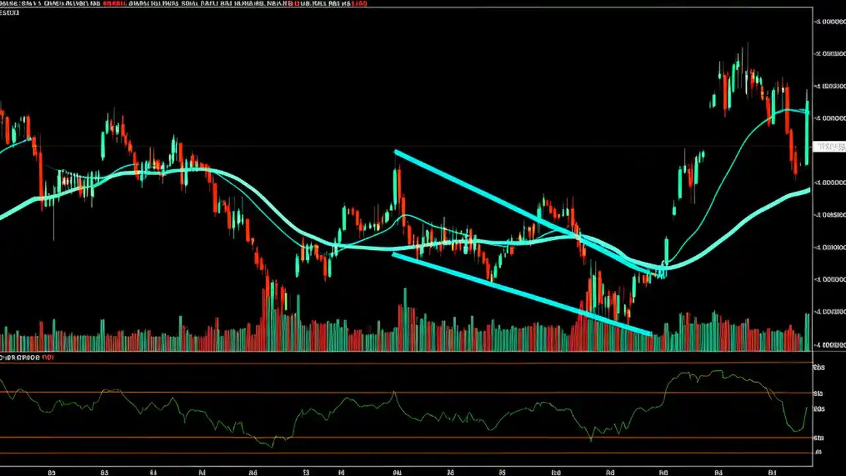Image resolution: width=846 pixels, height=476 pixels.
Task: Expand the ticker info line below the toolbar
Action: [x=10, y=11]
